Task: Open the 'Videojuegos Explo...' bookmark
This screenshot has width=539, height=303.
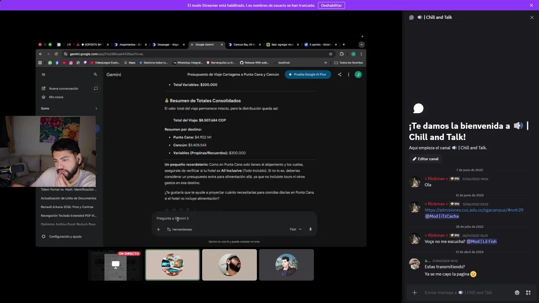Action: coord(105,63)
